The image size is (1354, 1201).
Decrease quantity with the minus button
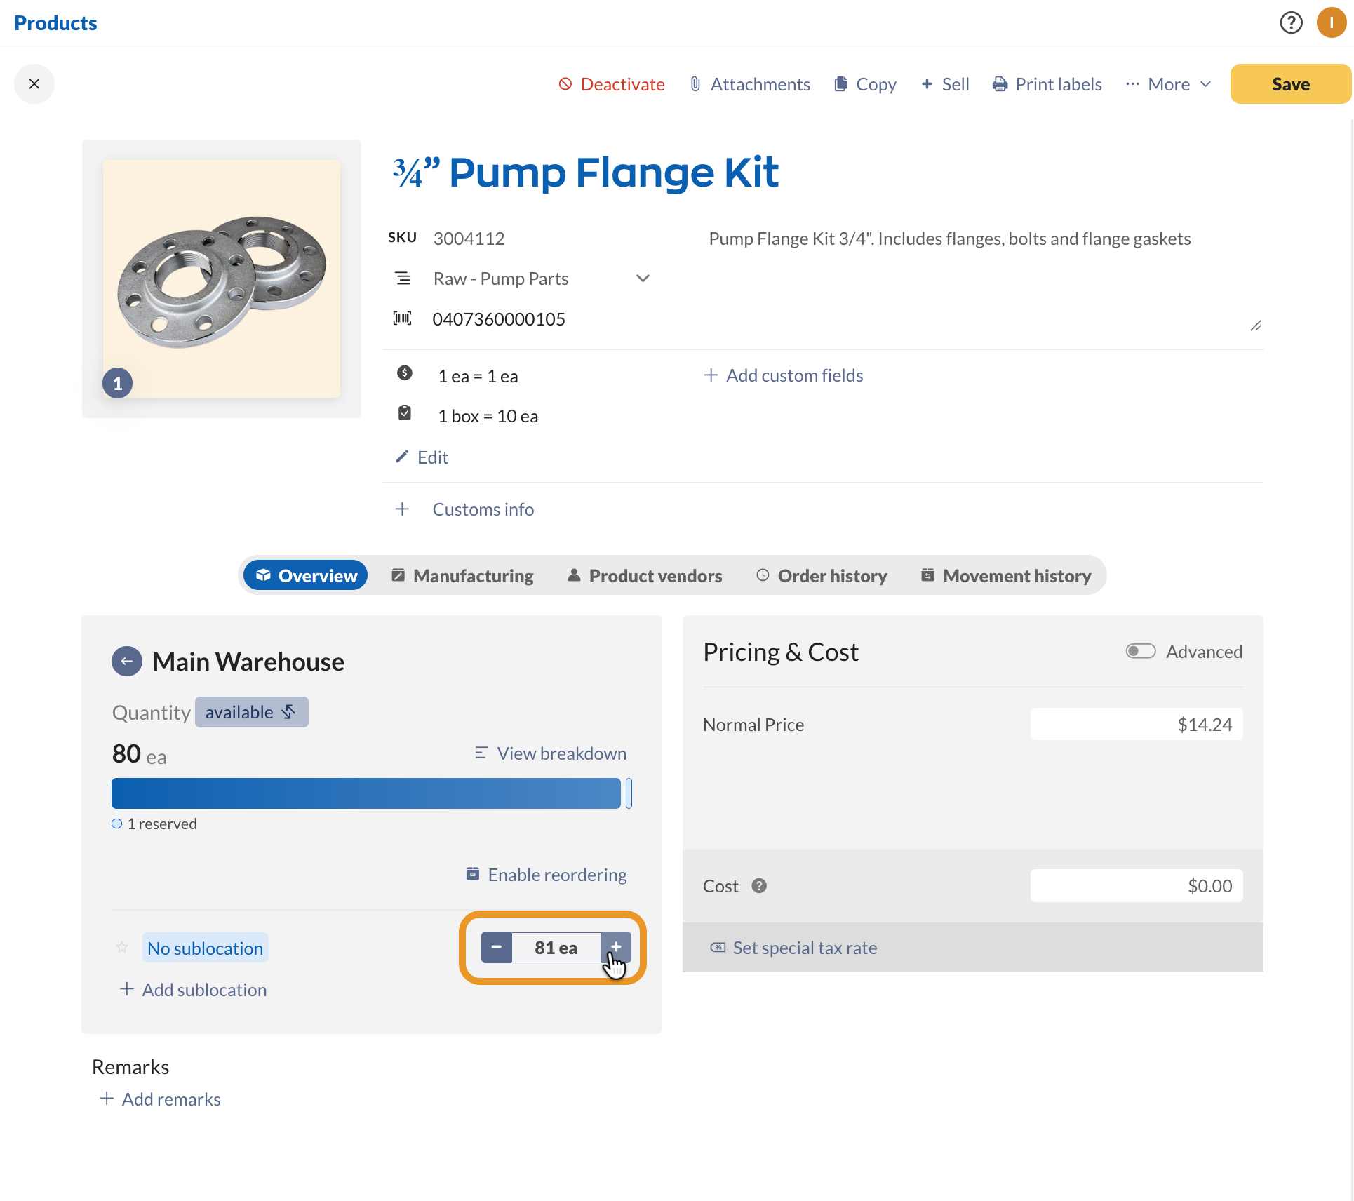point(497,948)
